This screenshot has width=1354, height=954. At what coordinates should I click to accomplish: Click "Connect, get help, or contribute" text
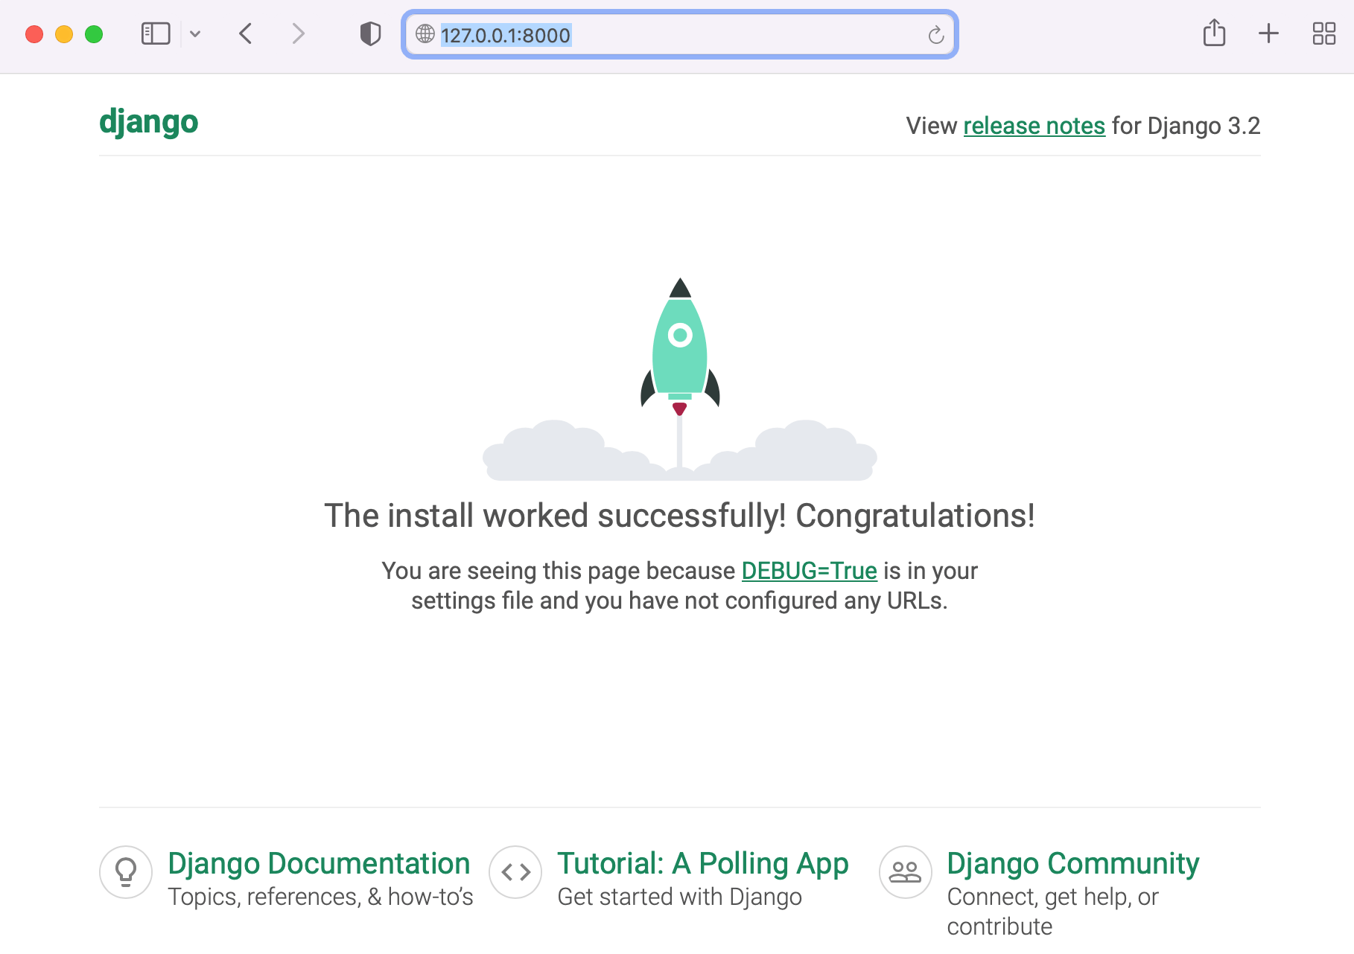point(1052,912)
